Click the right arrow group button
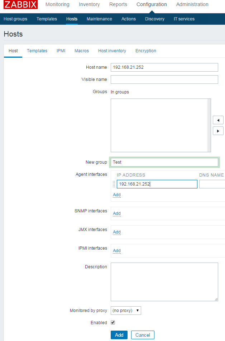The image size is (225, 341). 218,131
